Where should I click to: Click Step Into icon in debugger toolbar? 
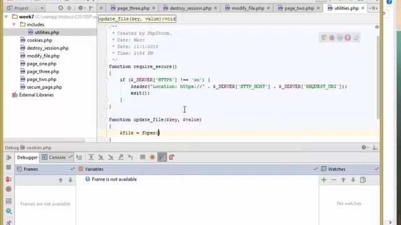pos(101,157)
